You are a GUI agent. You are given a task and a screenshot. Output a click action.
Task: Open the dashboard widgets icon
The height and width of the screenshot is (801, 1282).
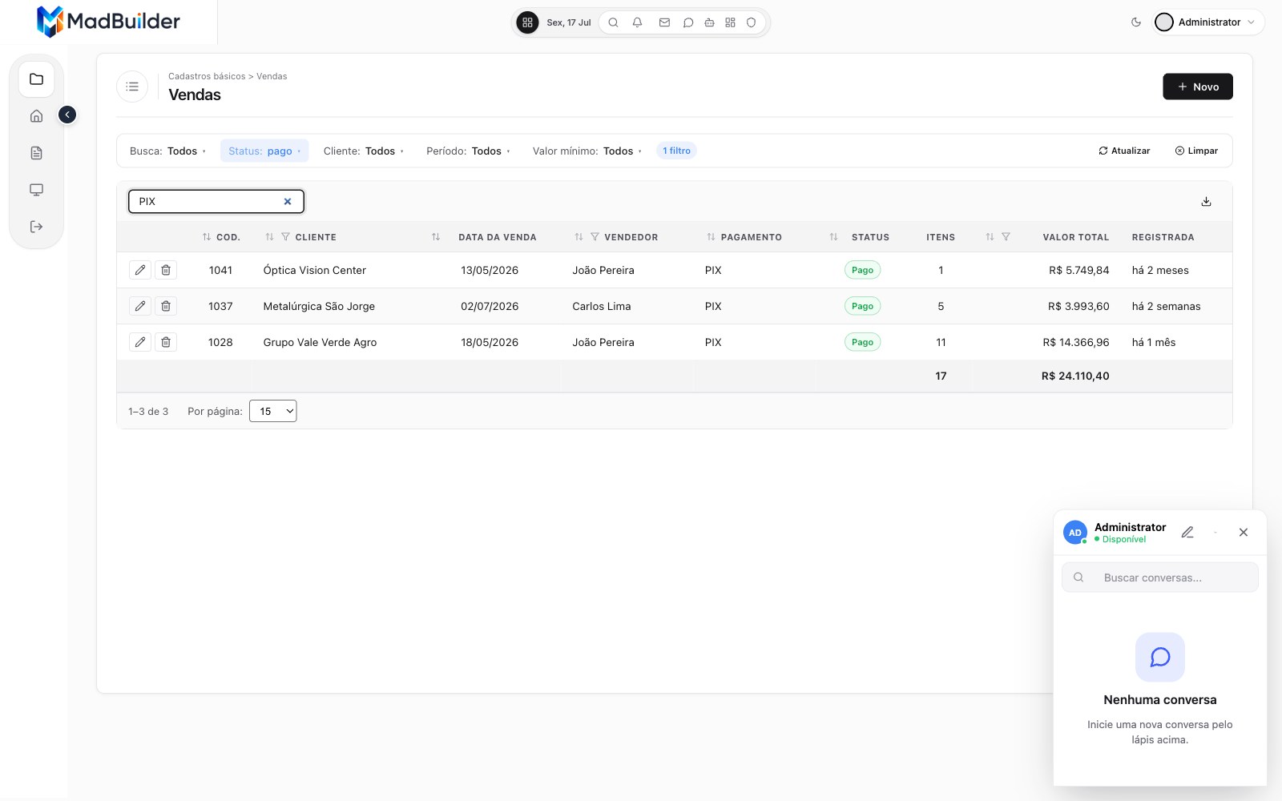click(730, 22)
